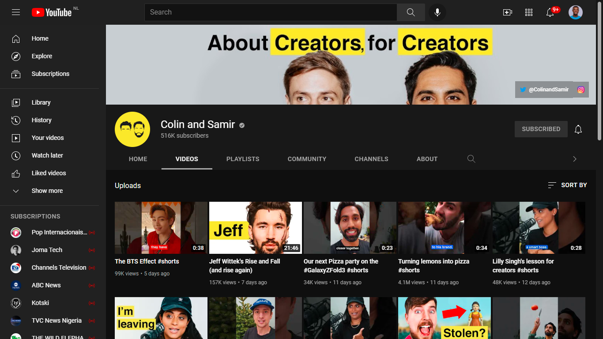Open 'Turning lemons into pizza #shorts' title
This screenshot has height=339, width=603.
point(434,266)
